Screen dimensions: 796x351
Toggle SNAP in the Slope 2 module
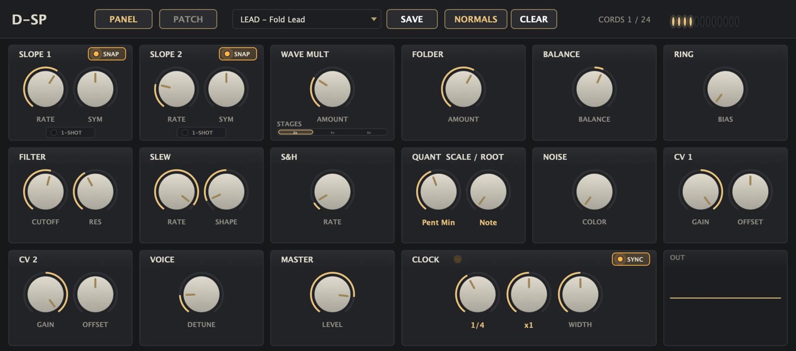click(238, 54)
